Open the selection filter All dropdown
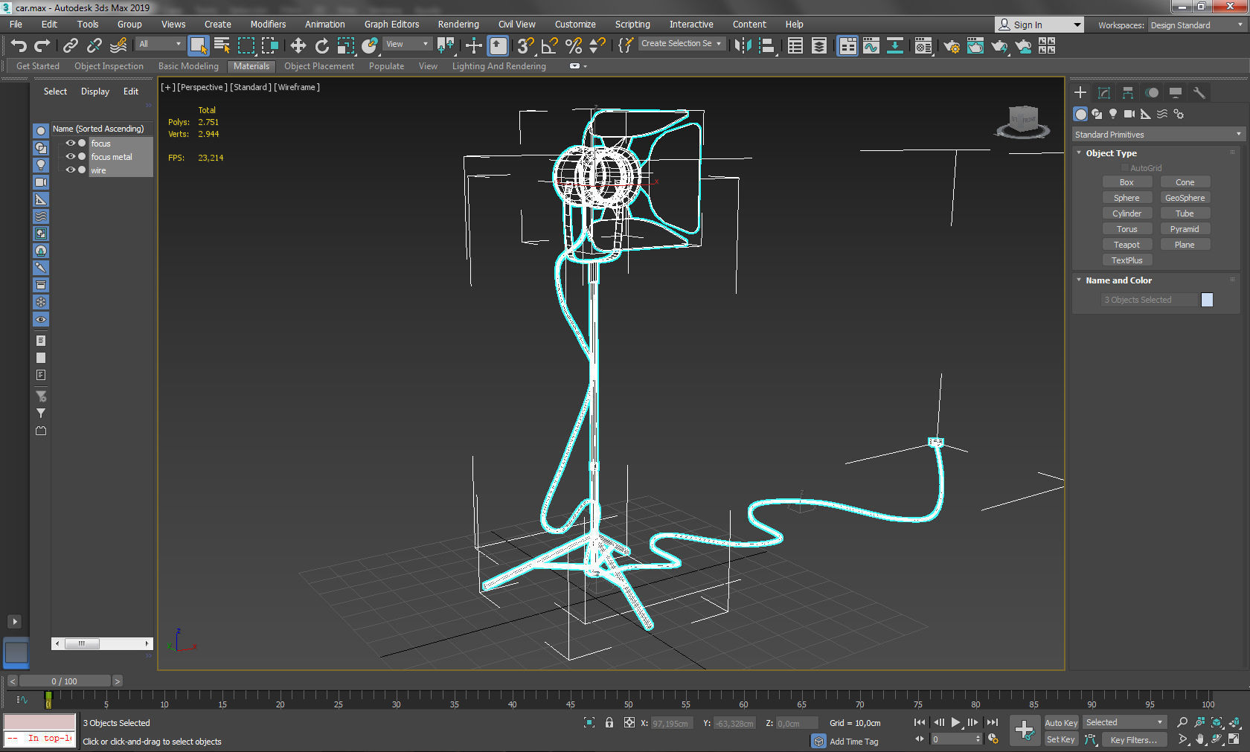 click(160, 44)
